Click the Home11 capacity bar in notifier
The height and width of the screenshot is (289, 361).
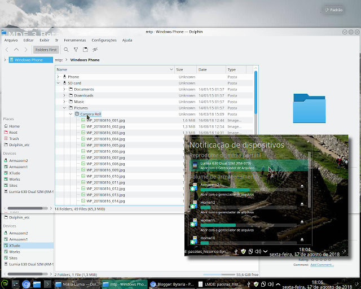tap(248, 225)
